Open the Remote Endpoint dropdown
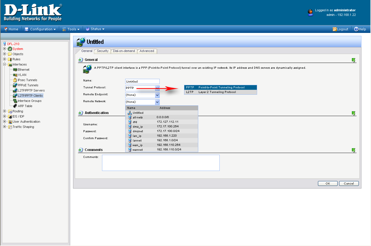 [142, 95]
